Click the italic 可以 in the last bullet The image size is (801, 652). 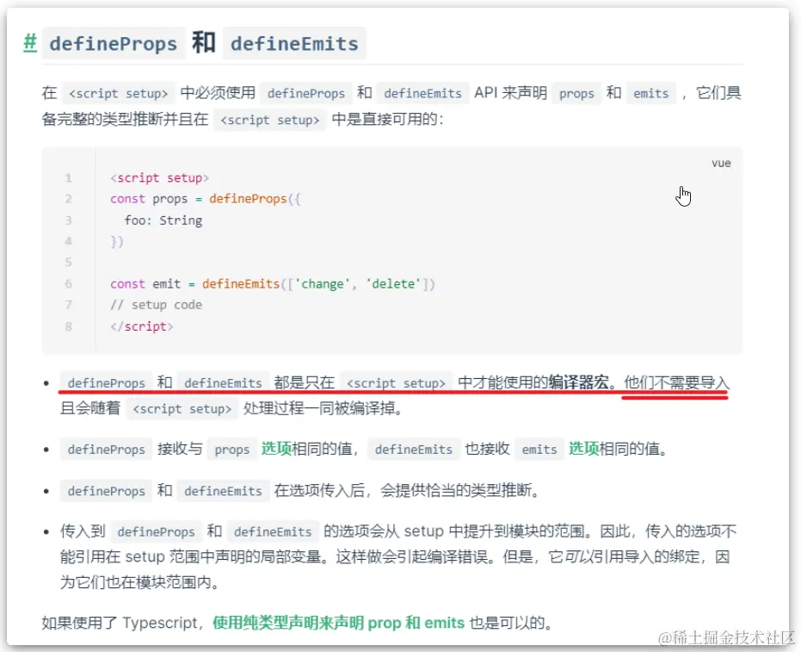coord(578,556)
